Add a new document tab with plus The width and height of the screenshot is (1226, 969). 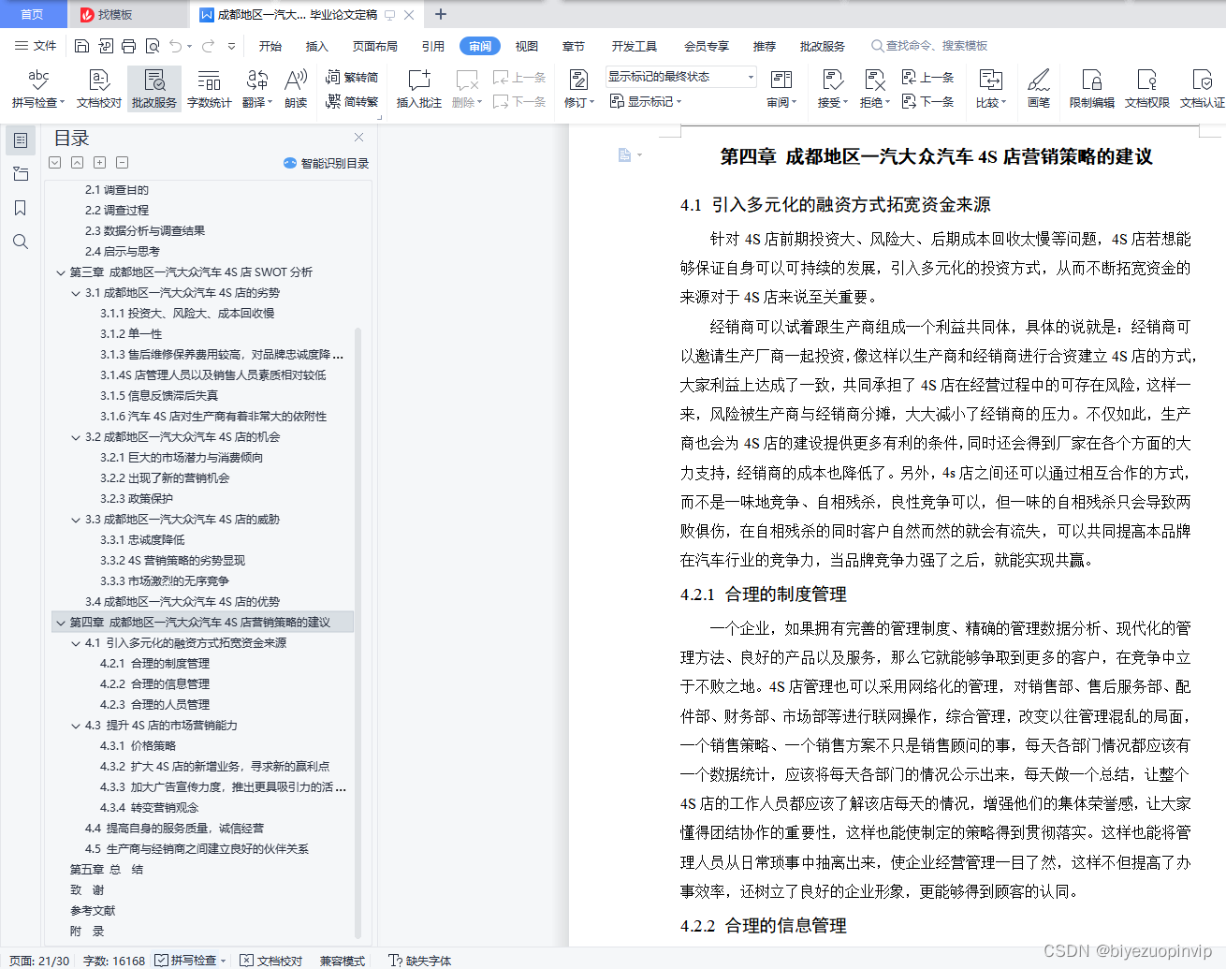point(441,14)
